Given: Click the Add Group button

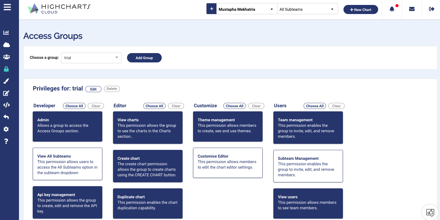Looking at the screenshot, I should point(144,58).
